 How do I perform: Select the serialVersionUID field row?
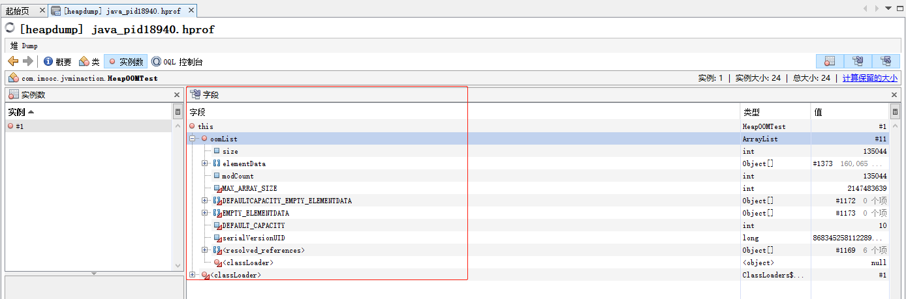[539, 238]
